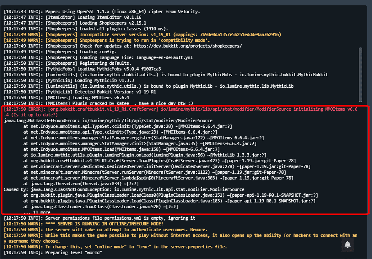Screen dimensions: 372x259
Task: Click 'SERVER IS RUNNING IN OFFLINE/INSECURE MODE' warning
Action: click(83, 224)
